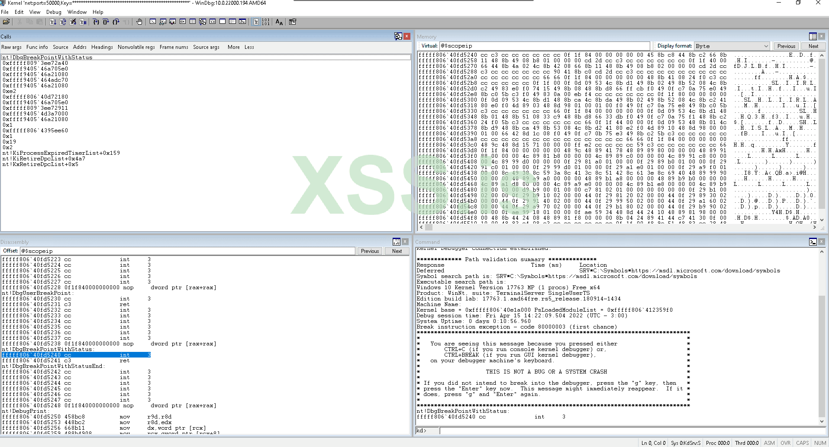Open the Options toolbar icon
Image resolution: width=829 pixels, height=447 pixels.
coord(293,22)
